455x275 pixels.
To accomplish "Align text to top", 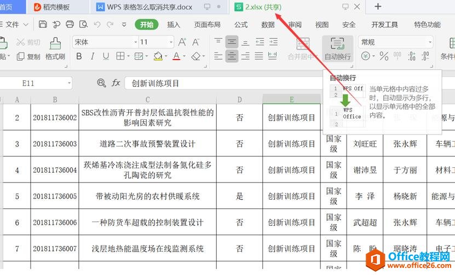I will tap(218, 42).
